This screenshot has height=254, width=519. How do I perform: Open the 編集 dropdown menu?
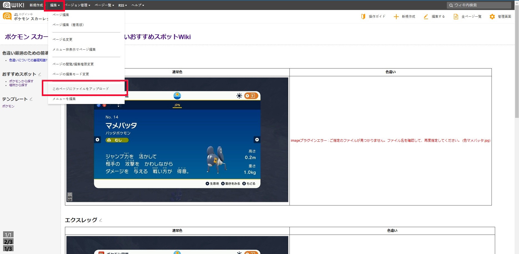[x=55, y=5]
